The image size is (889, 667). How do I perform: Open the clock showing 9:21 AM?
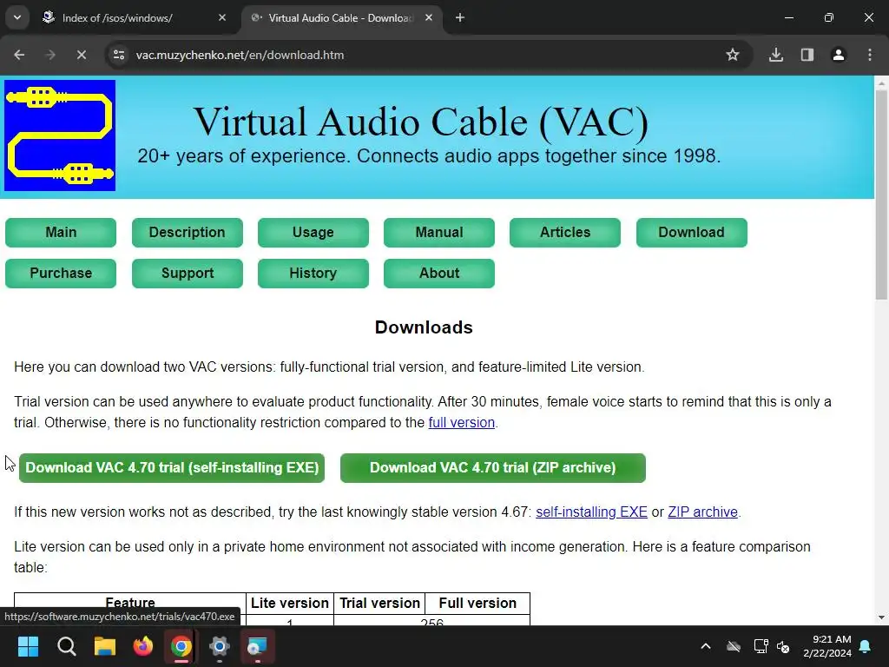827,646
